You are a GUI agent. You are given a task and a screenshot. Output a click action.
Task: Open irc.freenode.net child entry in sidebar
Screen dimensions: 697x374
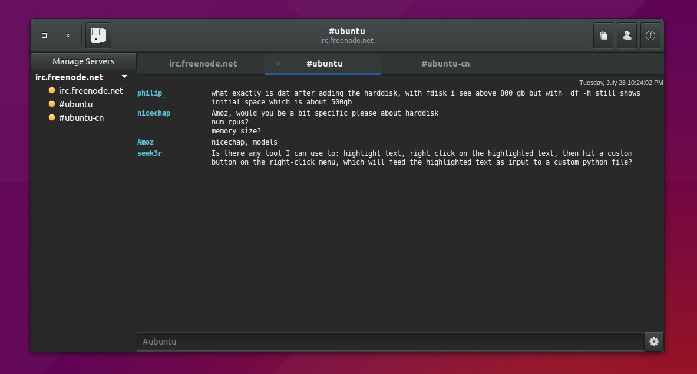[x=91, y=91]
